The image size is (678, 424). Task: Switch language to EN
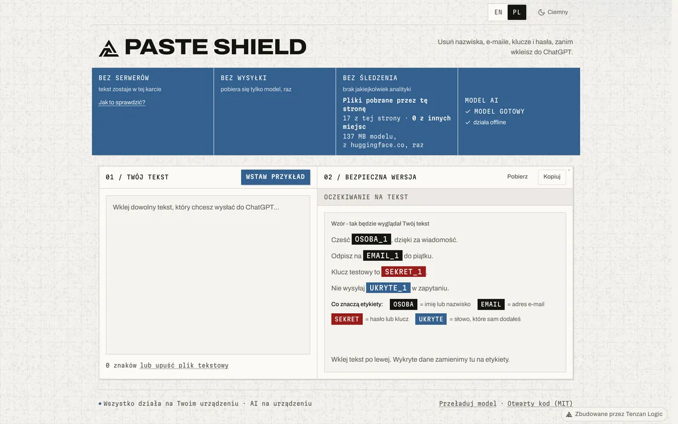[498, 12]
